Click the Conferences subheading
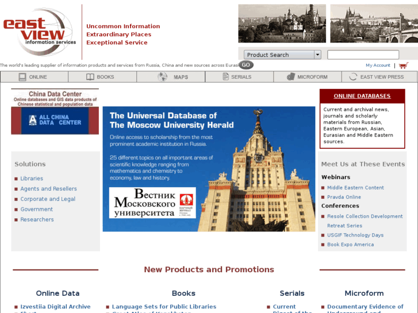The image size is (418, 313). 340,206
